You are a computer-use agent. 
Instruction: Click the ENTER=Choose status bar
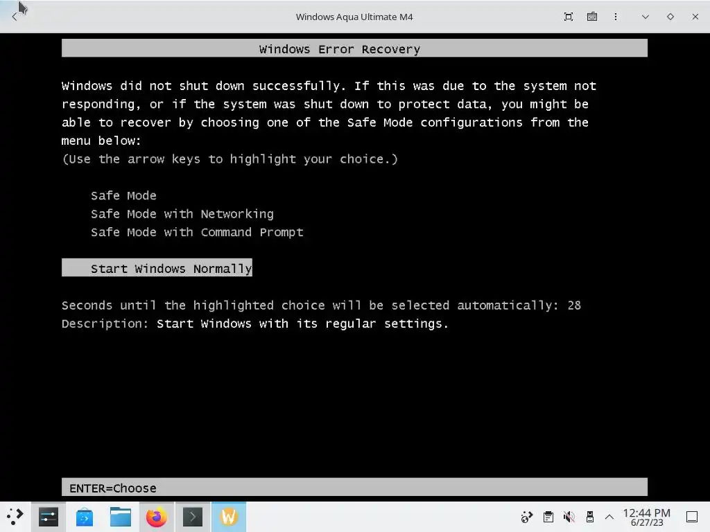pos(354,487)
